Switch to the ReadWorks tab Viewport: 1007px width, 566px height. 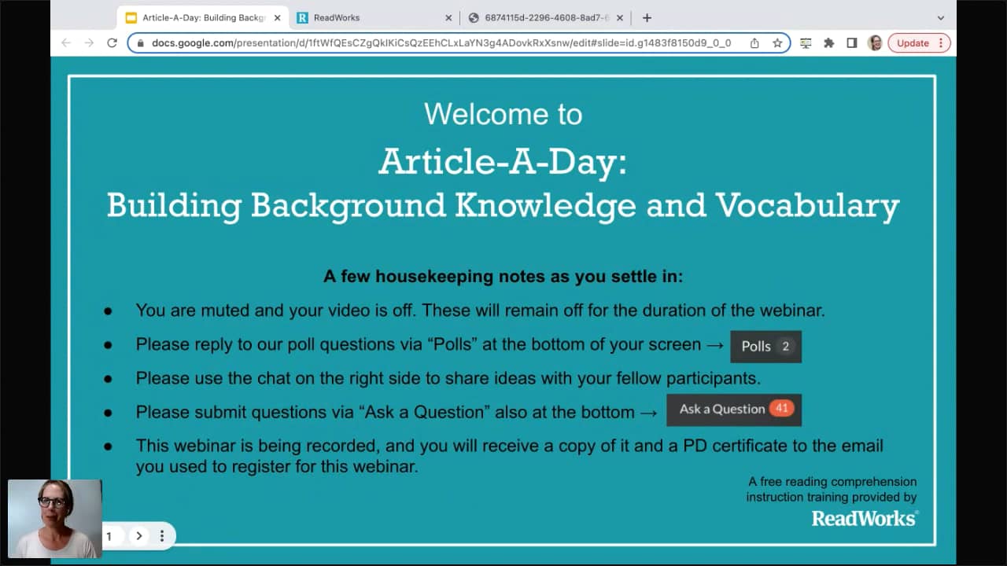coord(374,17)
